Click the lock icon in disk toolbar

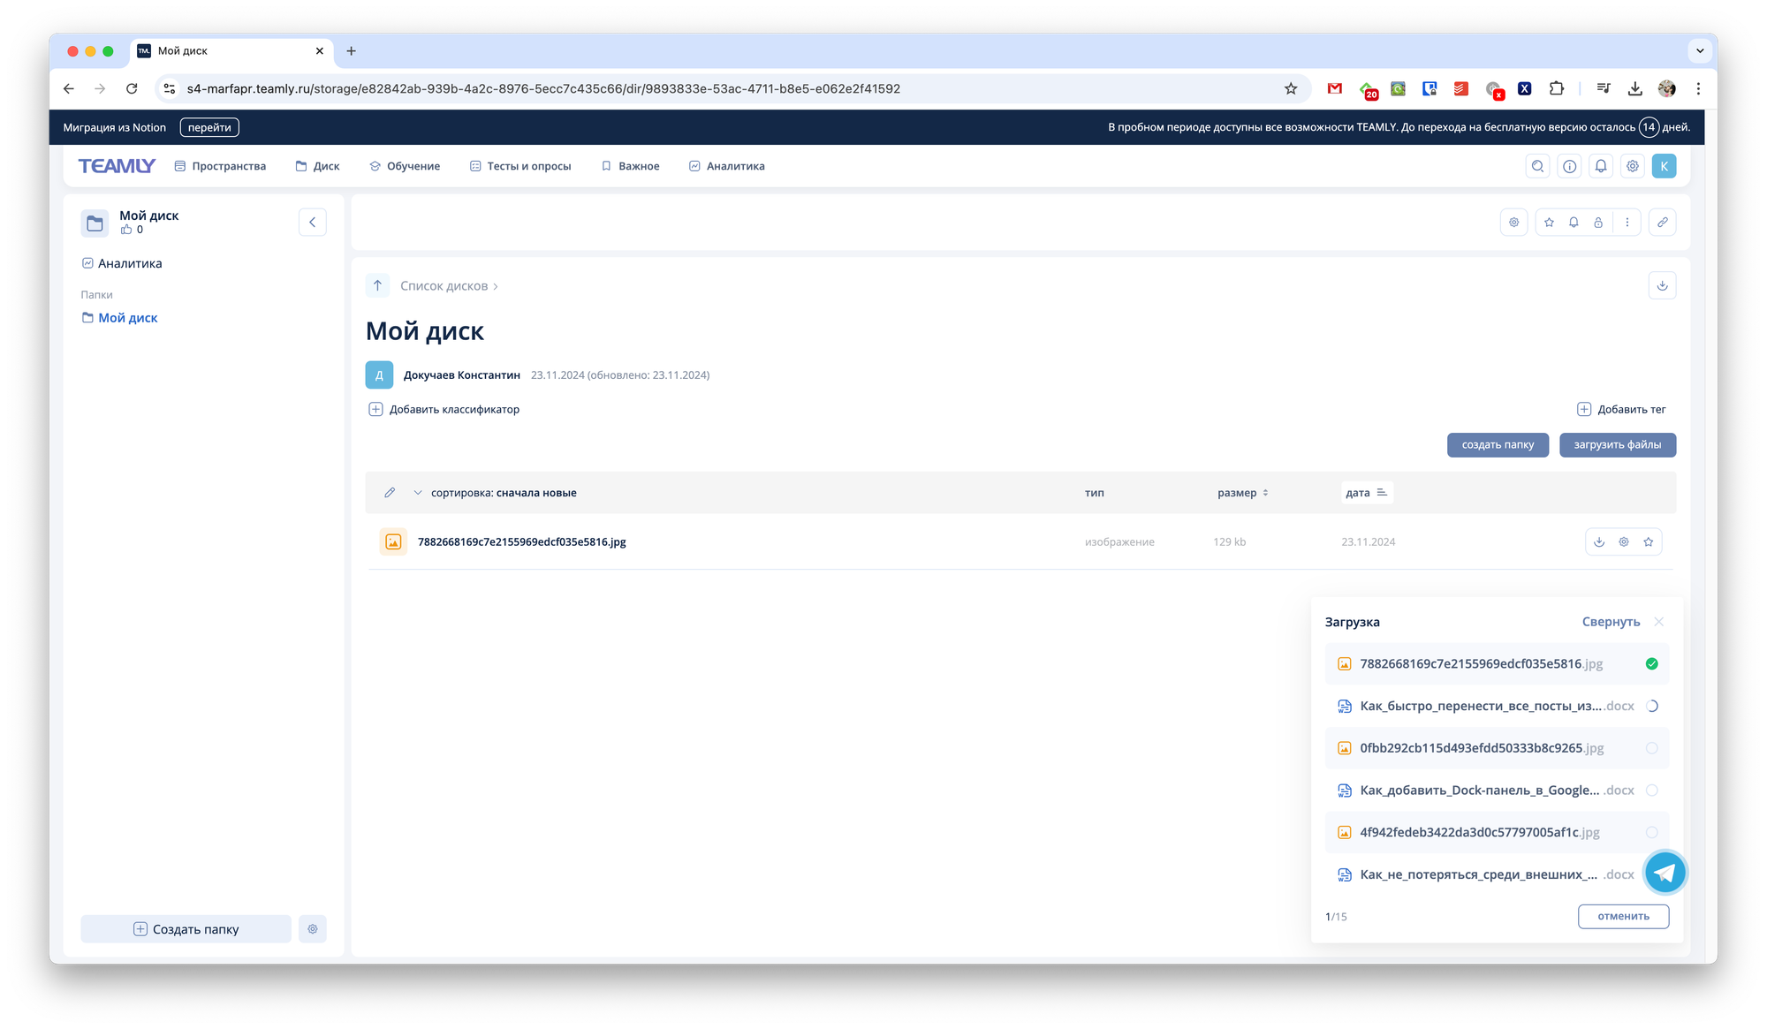(x=1598, y=223)
